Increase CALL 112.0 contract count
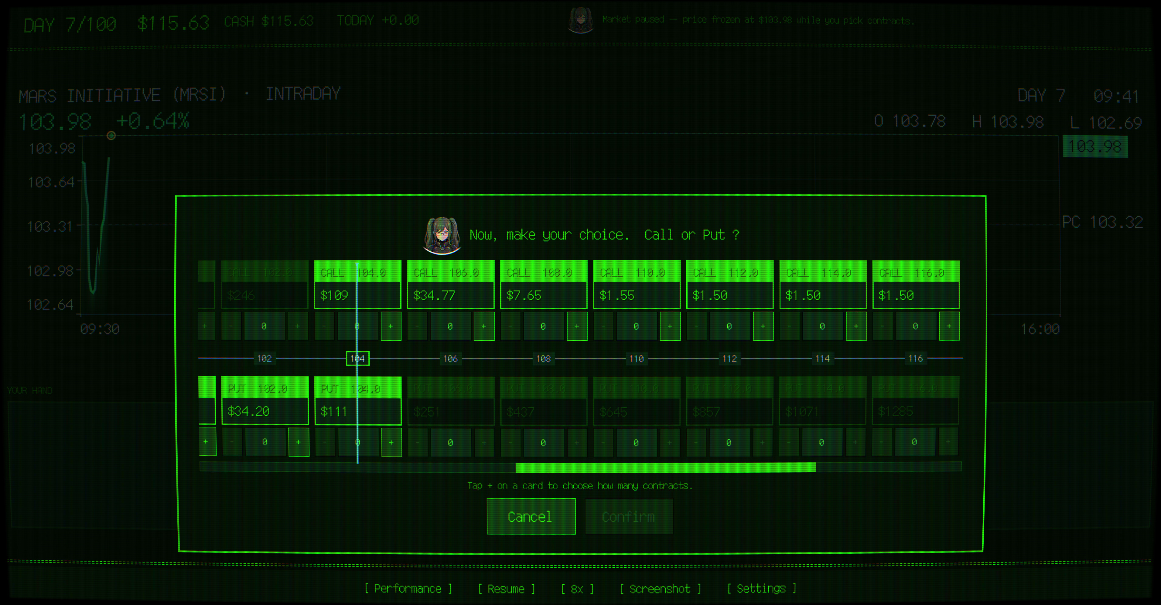The width and height of the screenshot is (1161, 605). (763, 326)
